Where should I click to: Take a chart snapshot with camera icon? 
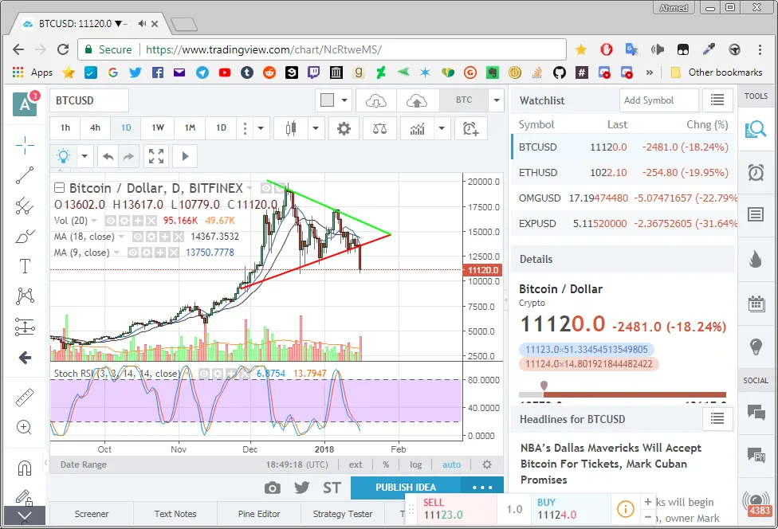(x=272, y=488)
